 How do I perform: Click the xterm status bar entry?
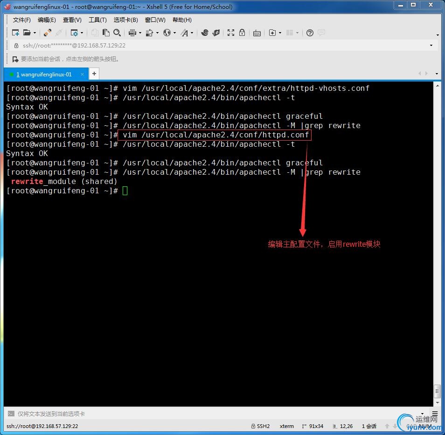pos(287,426)
